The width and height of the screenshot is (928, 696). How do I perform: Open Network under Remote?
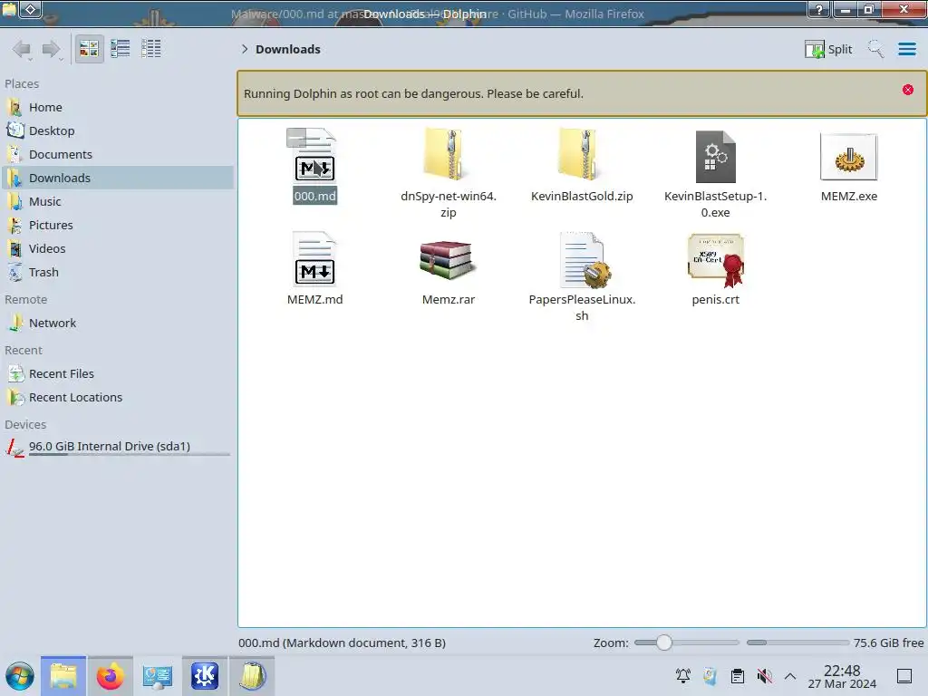117,324
